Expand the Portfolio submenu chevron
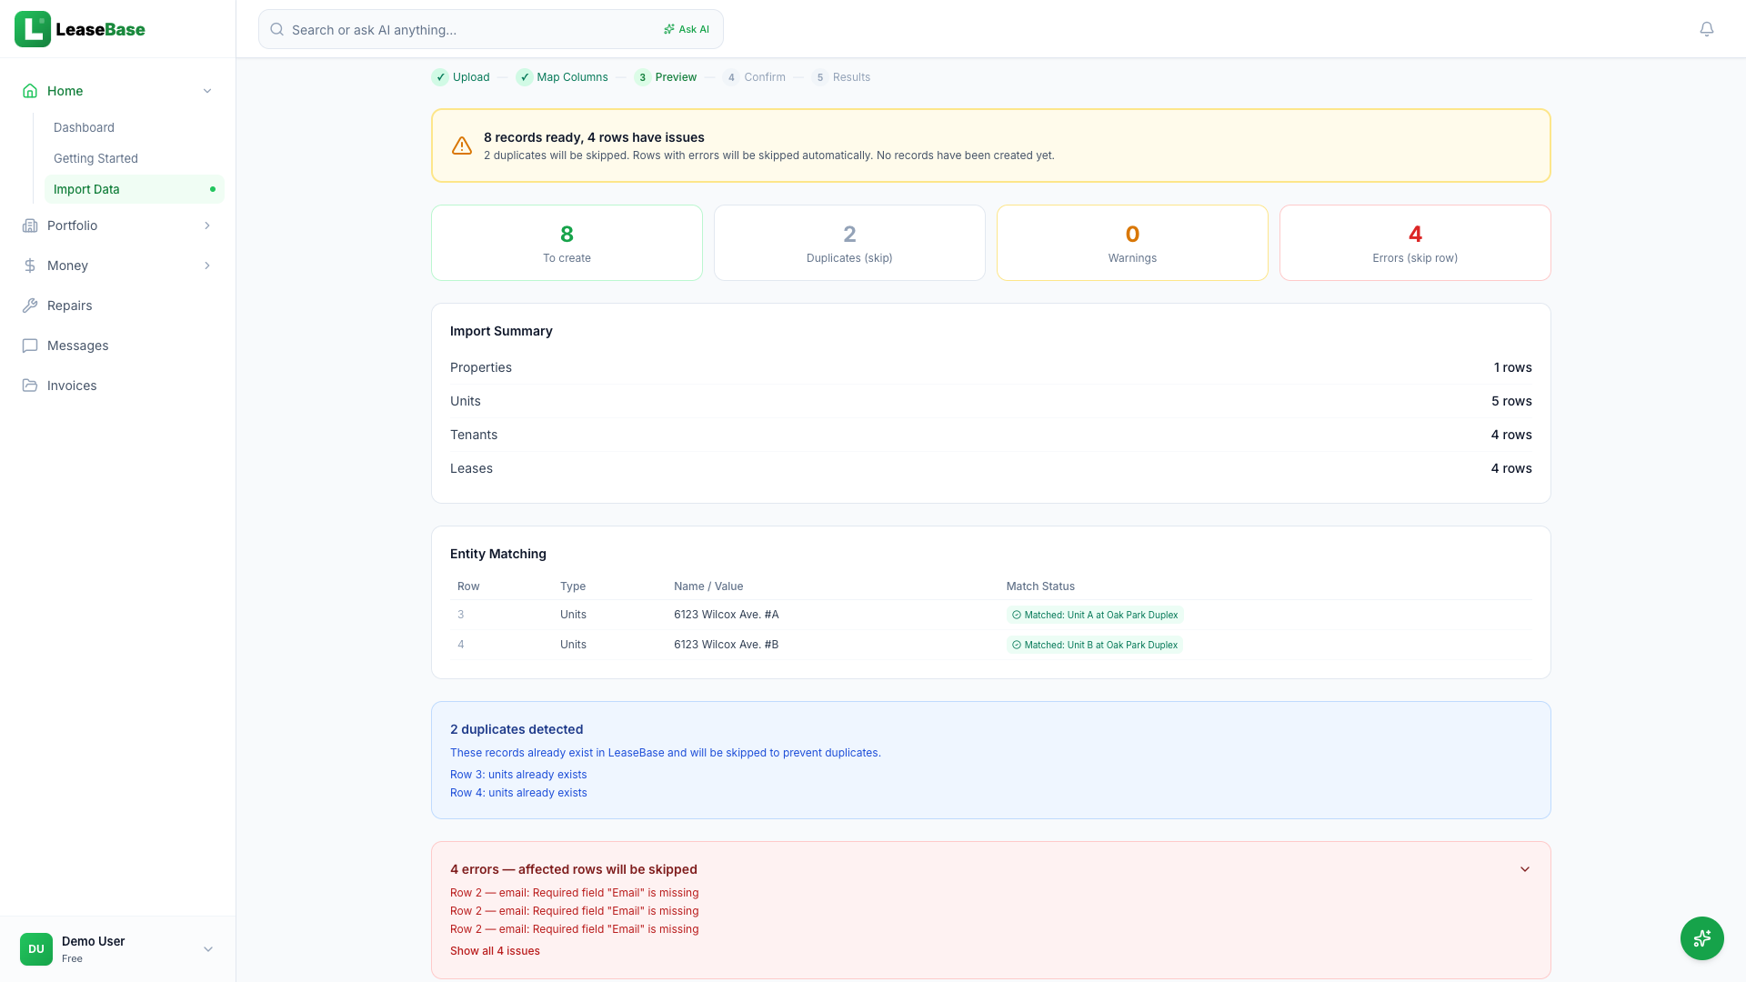The width and height of the screenshot is (1746, 982). [207, 225]
